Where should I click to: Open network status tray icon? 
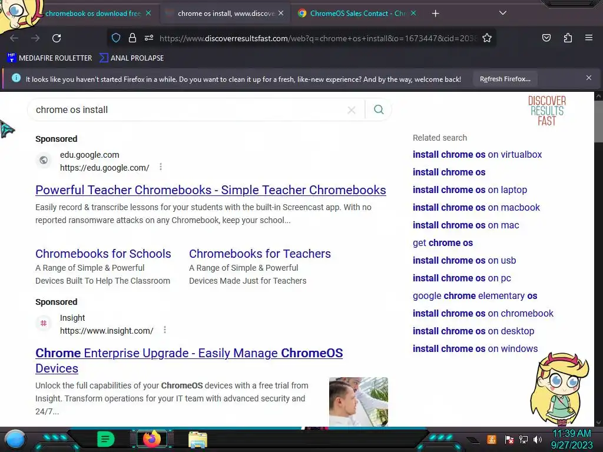[x=523, y=439]
